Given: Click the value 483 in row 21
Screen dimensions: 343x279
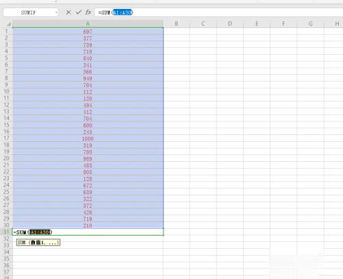Looking at the screenshot, I should 88,165.
